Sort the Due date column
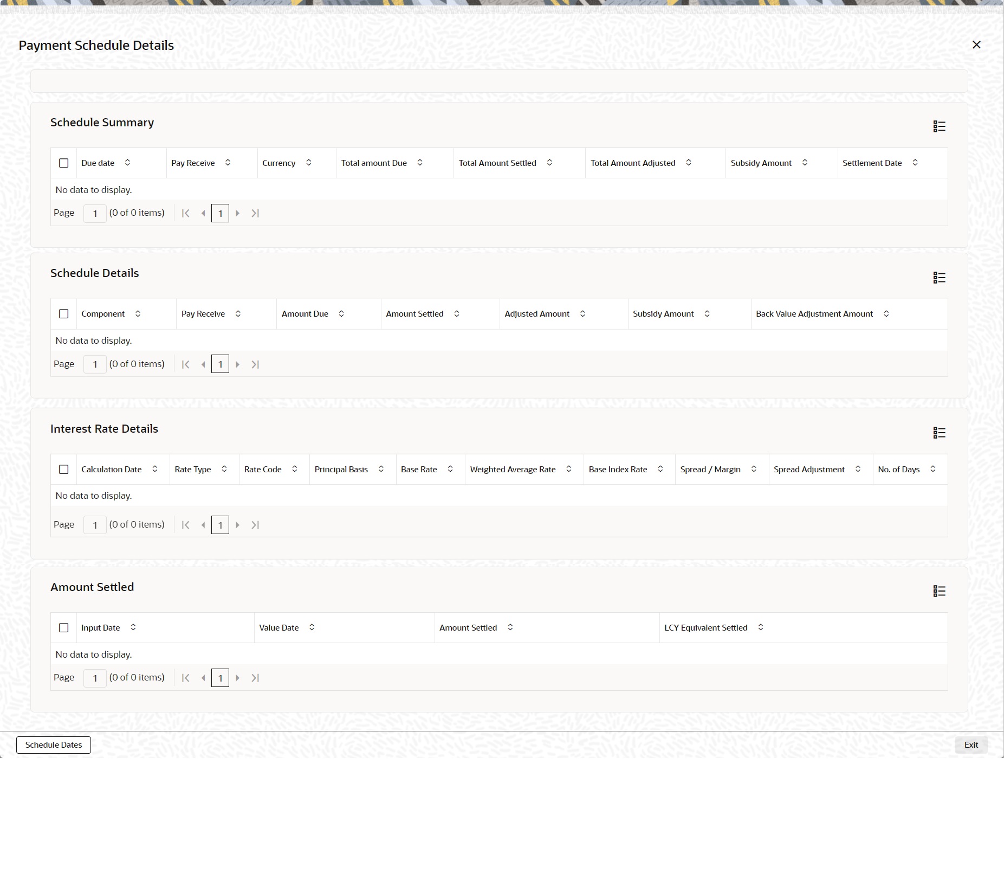 point(128,163)
